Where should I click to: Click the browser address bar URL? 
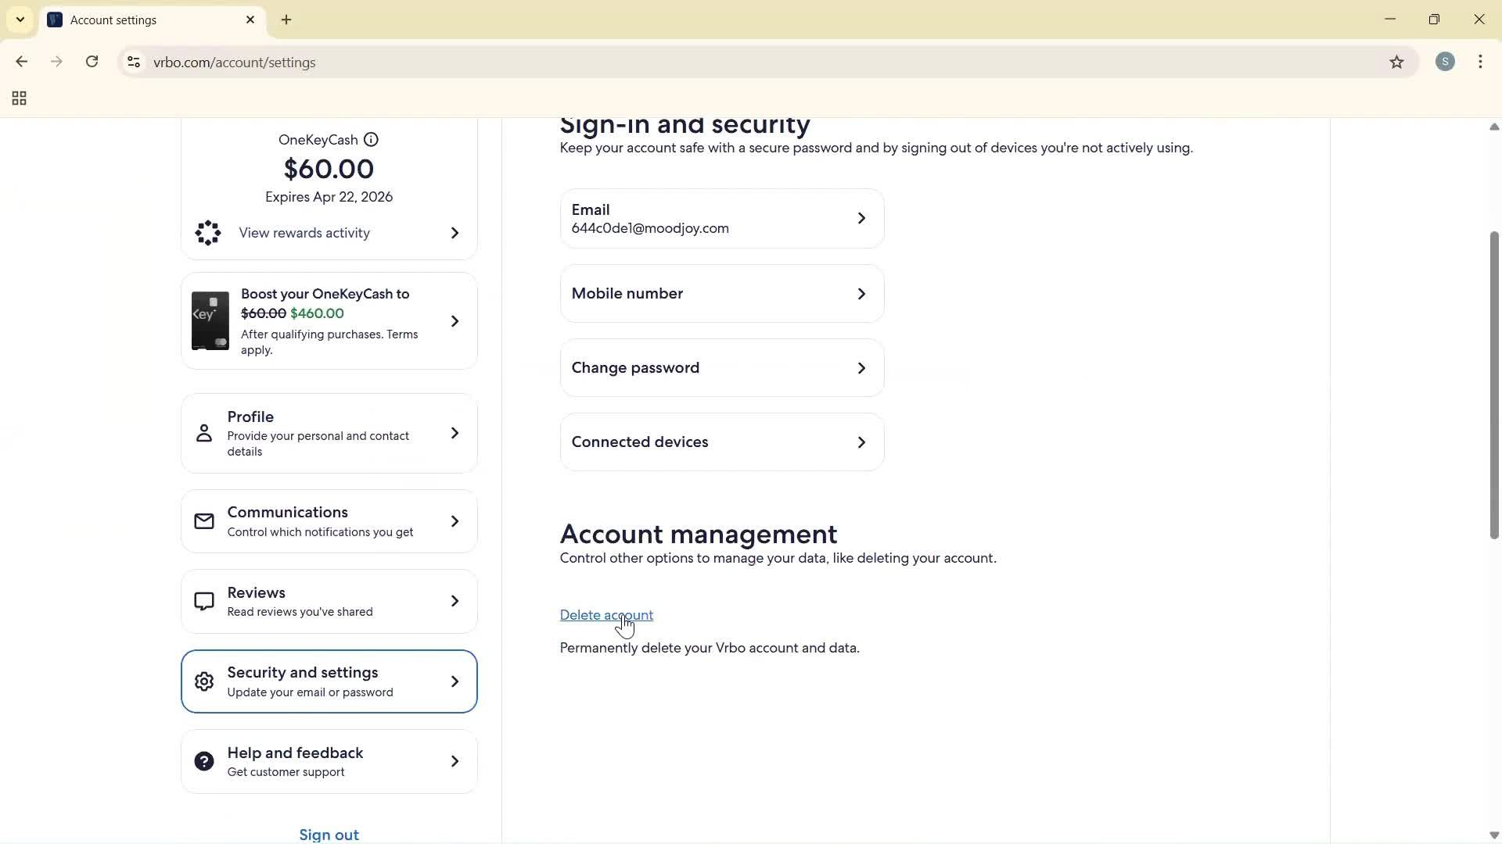click(235, 63)
